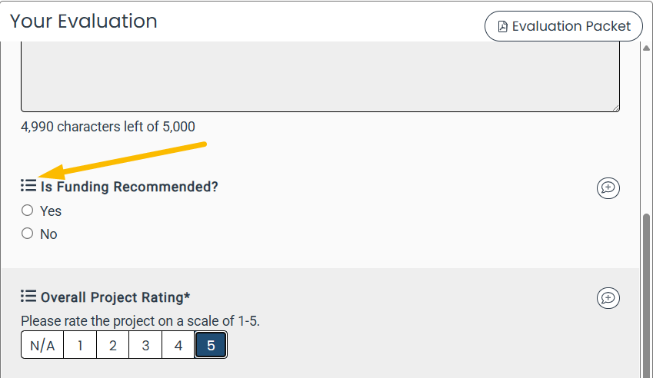Image resolution: width=653 pixels, height=378 pixels.
Task: Click the Overall Project Rating heading
Action: [115, 297]
